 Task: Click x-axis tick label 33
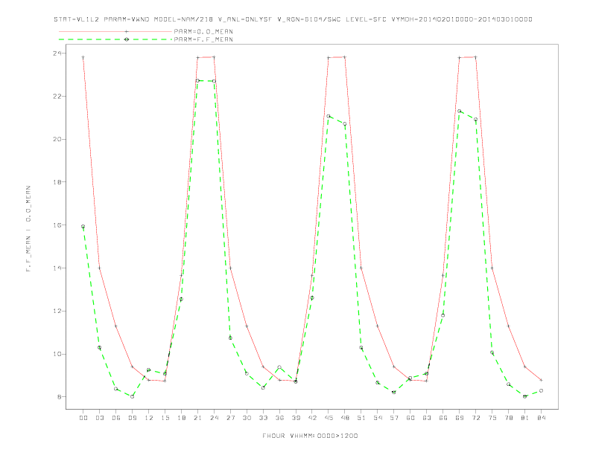263,418
